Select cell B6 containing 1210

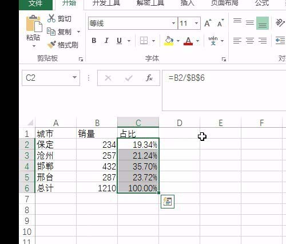point(97,188)
